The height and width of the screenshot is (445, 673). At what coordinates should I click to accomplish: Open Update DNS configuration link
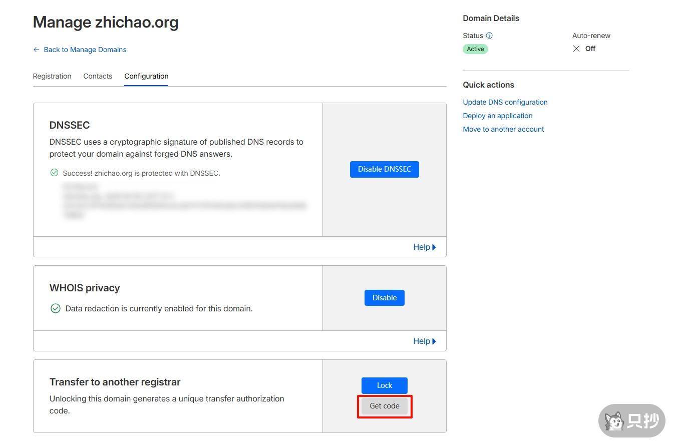point(505,102)
